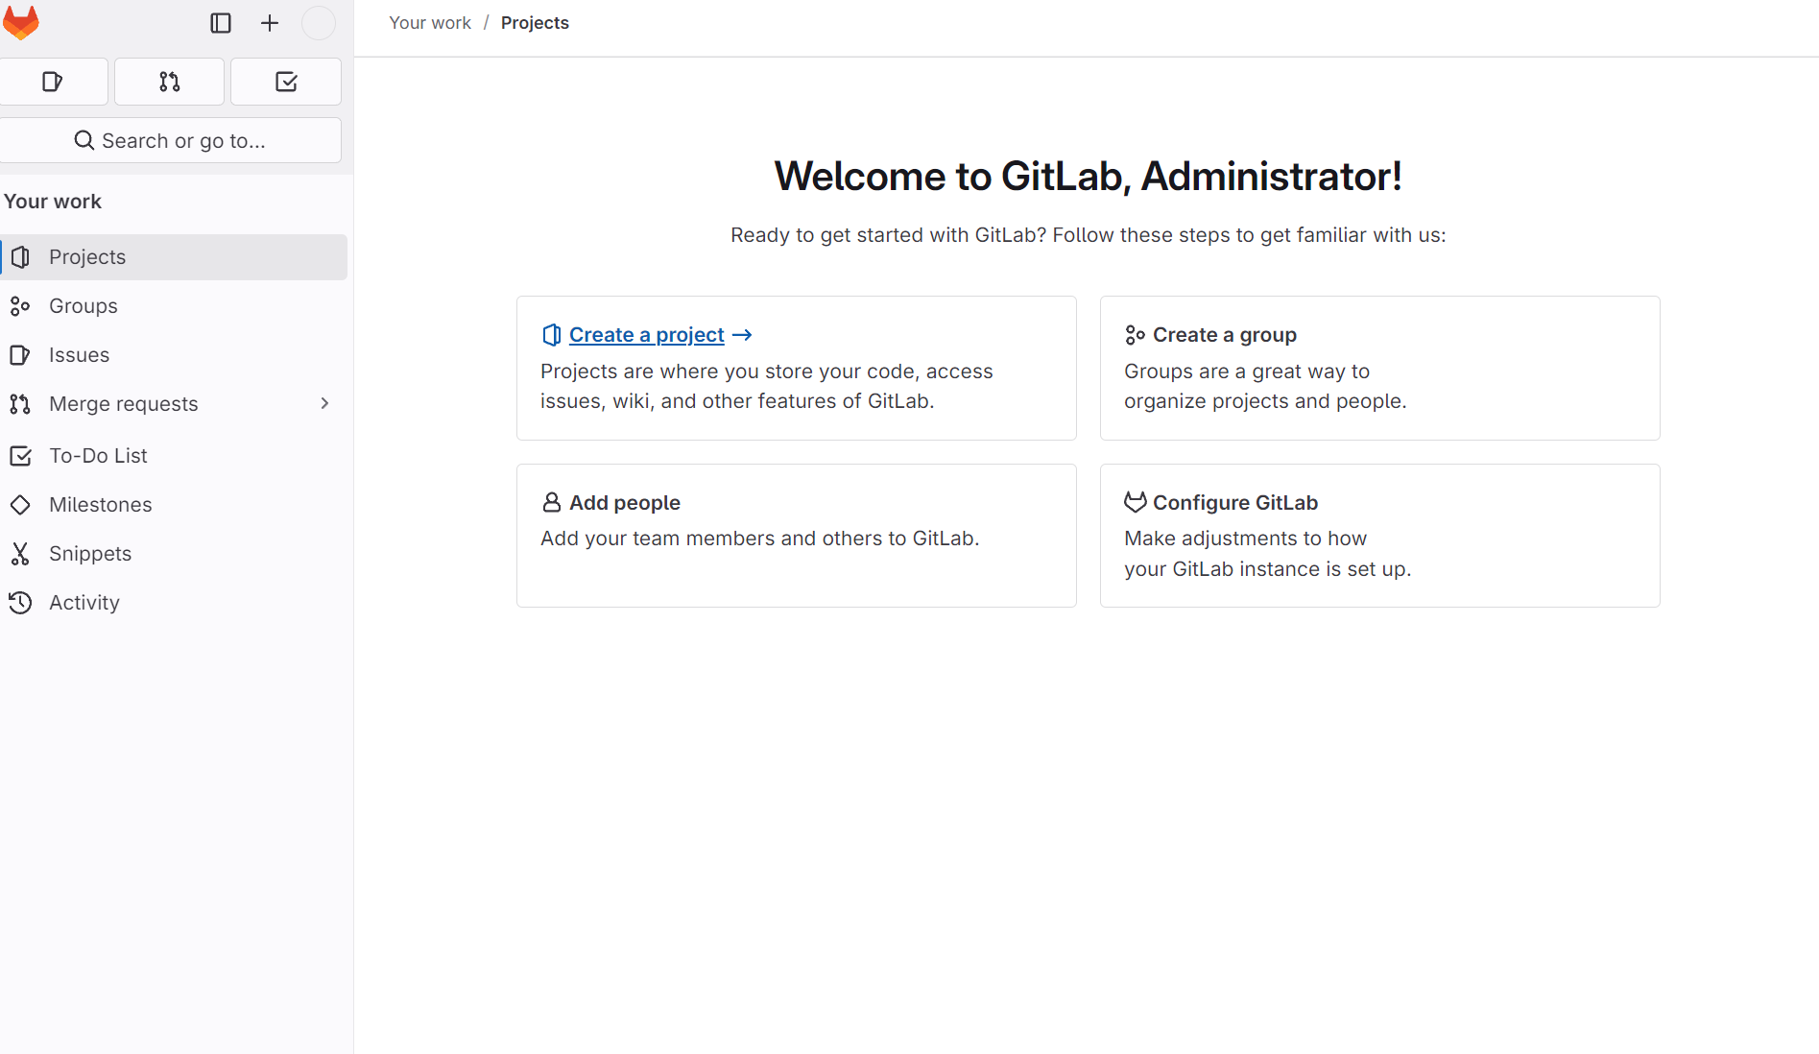Click the Your work sidebar heading
Screen dimensions: 1819x1054
pos(53,202)
